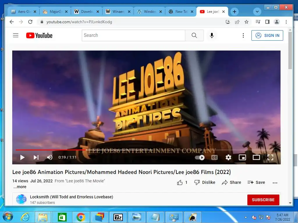Skip to next video

pyautogui.click(x=36, y=157)
